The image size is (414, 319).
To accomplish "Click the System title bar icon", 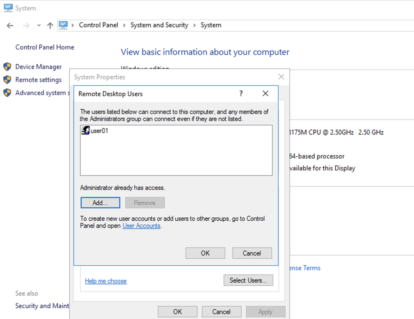I will (8, 8).
